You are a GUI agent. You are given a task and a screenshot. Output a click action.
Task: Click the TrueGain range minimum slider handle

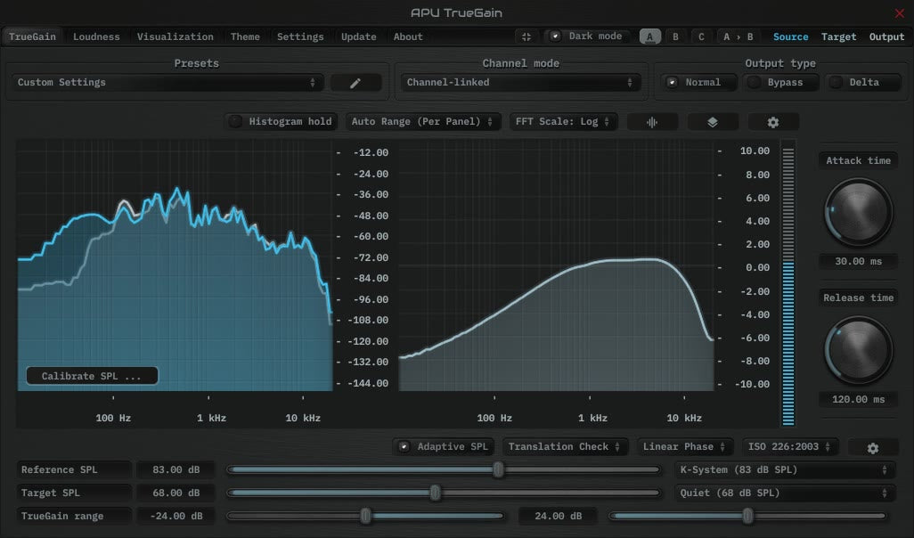tap(365, 516)
